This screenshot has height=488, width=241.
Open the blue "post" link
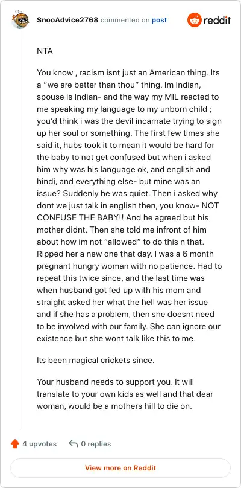tap(159, 20)
